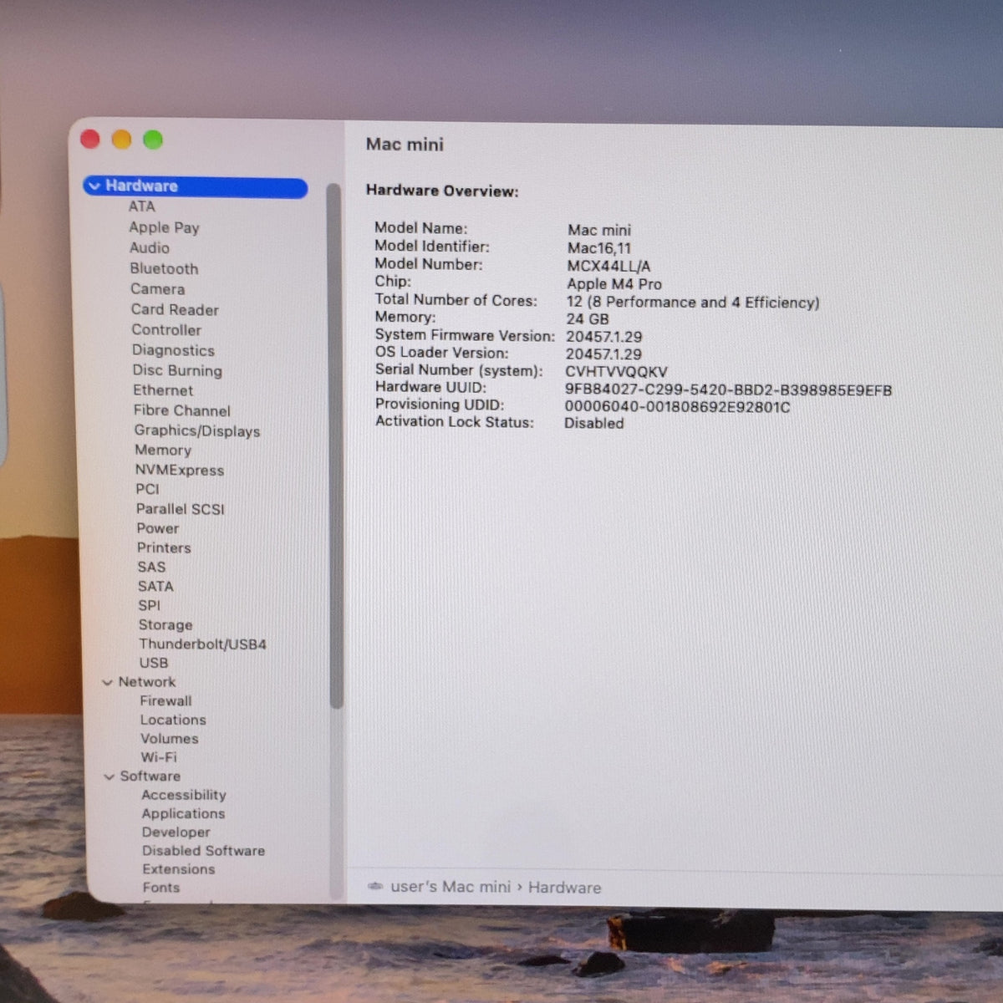Screen dimensions: 1003x1003
Task: Show Bluetooth information
Action: 164,269
